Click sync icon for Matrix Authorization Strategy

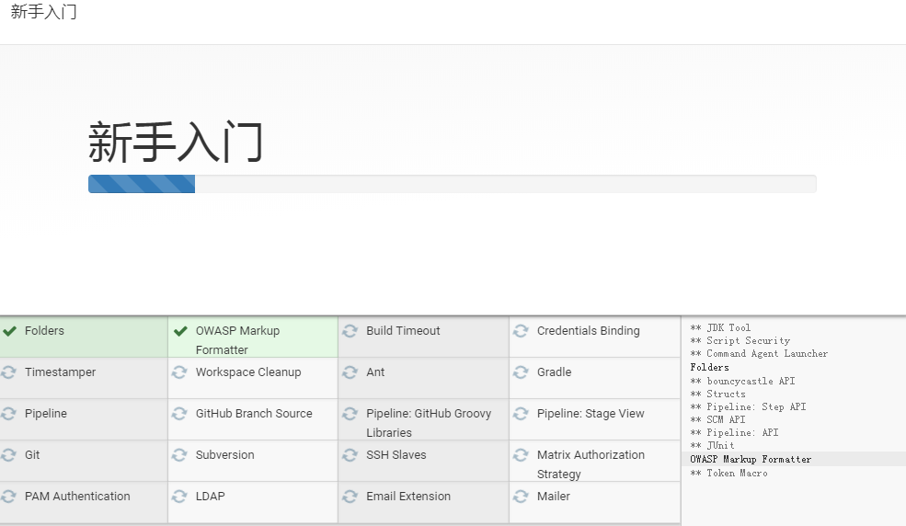coord(521,455)
